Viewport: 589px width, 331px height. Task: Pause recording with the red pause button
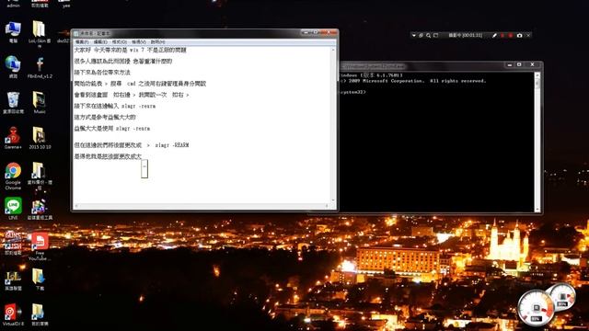502,35
